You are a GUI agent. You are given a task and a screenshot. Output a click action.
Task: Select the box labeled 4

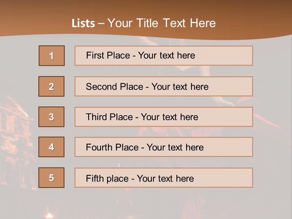[x=51, y=147]
